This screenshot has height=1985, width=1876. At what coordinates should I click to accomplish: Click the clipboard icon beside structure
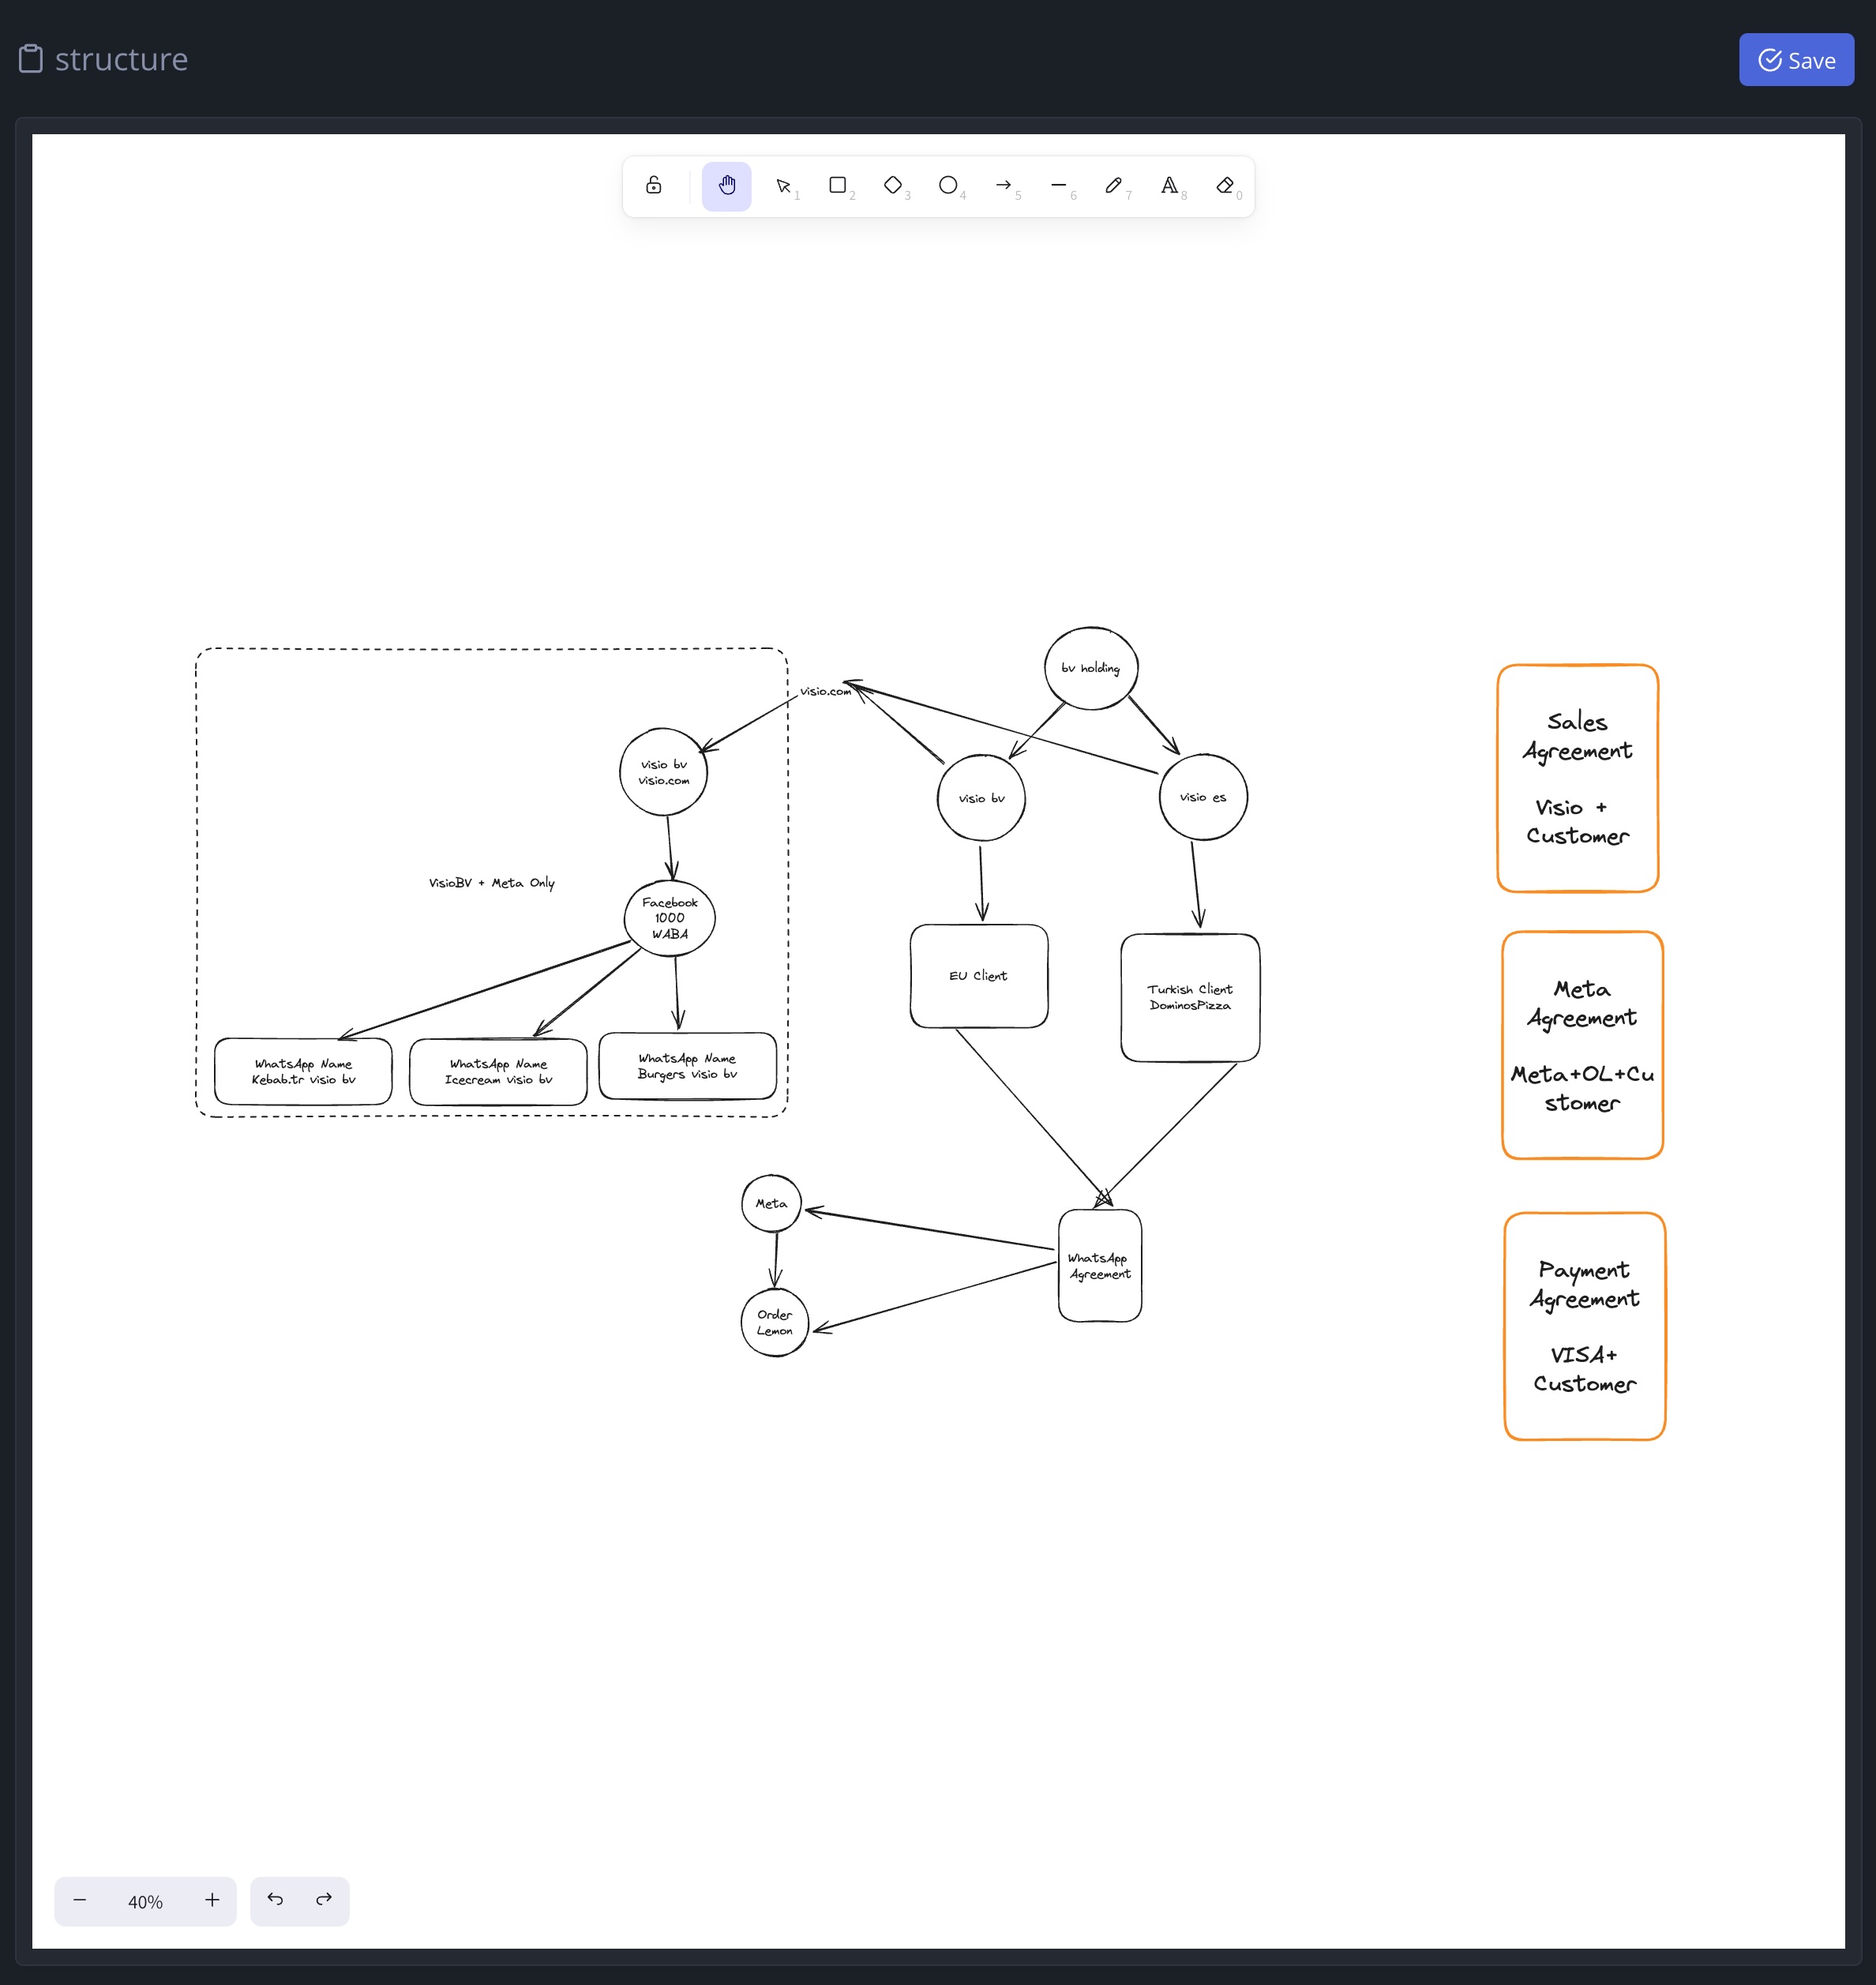click(31, 59)
